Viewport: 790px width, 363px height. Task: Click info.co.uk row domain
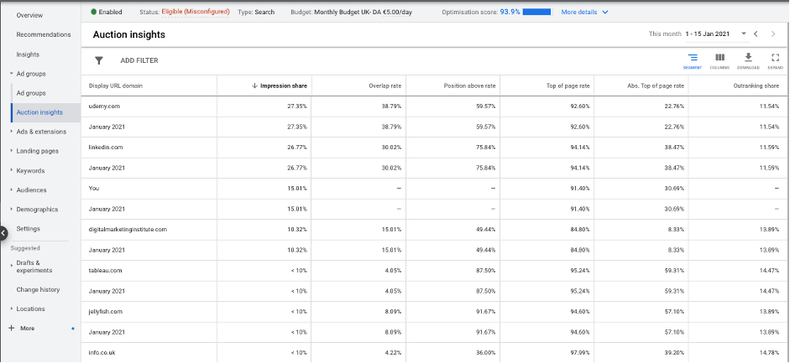[x=102, y=352]
